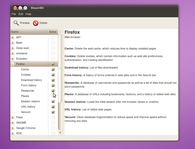The height and width of the screenshot is (149, 195).
Task: Click the scrollbar down arrow
Action: 60,133
